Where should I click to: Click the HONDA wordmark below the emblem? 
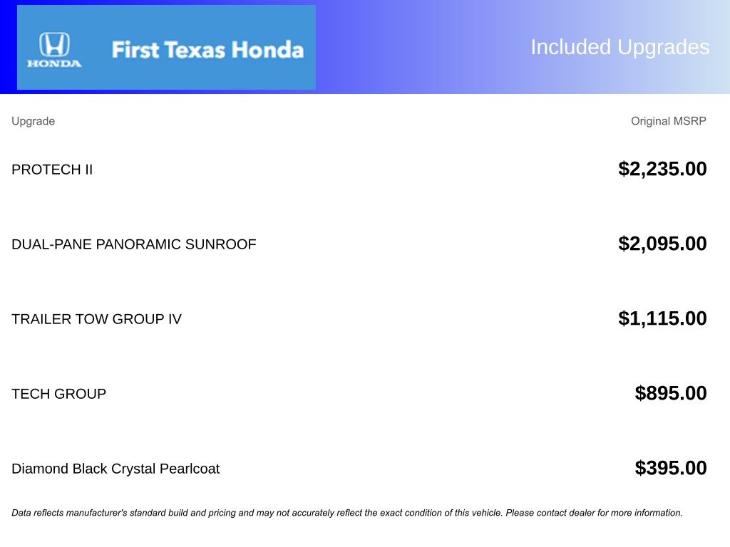click(x=54, y=63)
